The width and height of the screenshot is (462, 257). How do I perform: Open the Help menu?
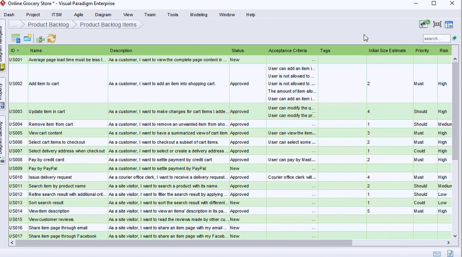[x=251, y=15]
